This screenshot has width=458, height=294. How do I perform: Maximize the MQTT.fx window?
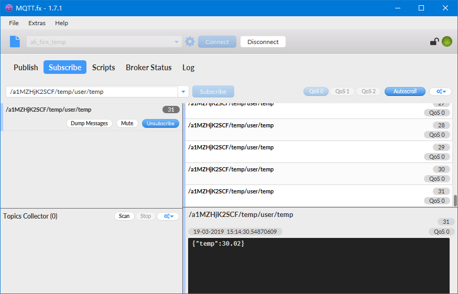(421, 8)
